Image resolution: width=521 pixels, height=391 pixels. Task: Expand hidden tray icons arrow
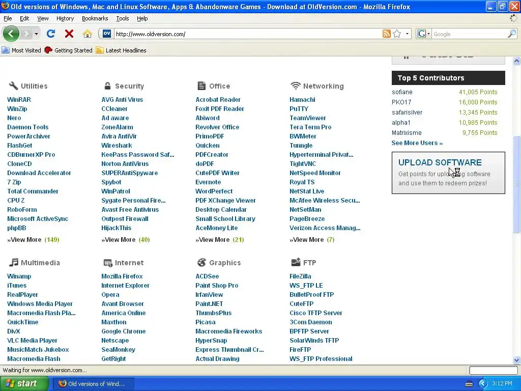tap(483, 384)
